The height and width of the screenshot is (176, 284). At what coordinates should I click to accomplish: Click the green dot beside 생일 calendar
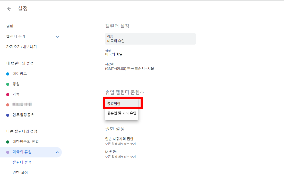(8, 84)
